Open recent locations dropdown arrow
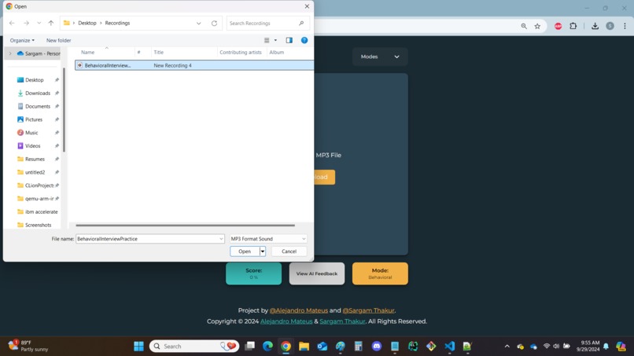The width and height of the screenshot is (634, 356). pos(39,23)
